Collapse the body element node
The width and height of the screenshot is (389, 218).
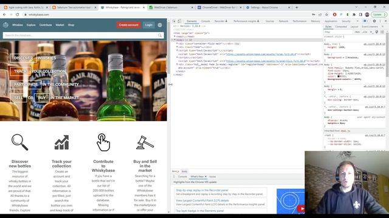tap(174, 40)
